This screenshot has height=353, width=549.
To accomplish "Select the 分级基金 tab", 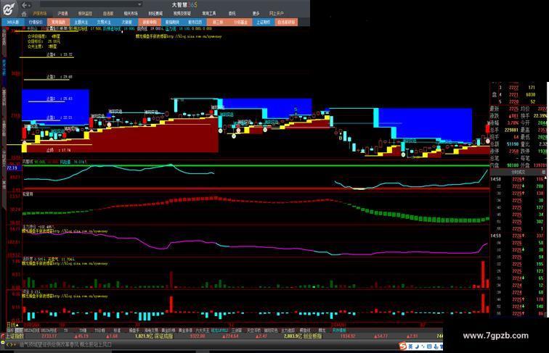I will tap(240, 22).
